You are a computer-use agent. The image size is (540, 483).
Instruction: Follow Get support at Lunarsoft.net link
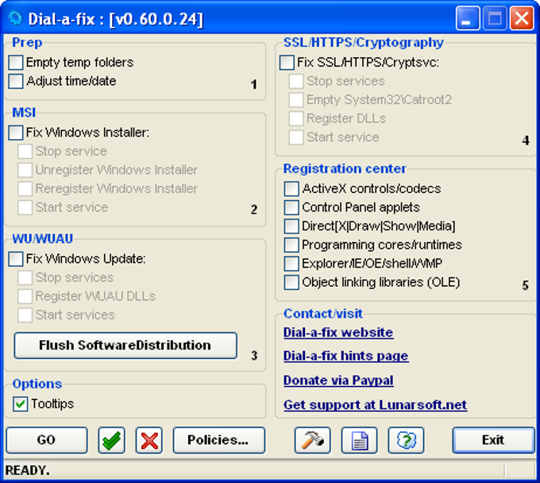tap(375, 405)
